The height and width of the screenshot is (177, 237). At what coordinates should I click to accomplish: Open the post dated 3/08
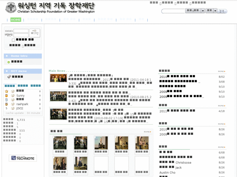point(180,82)
